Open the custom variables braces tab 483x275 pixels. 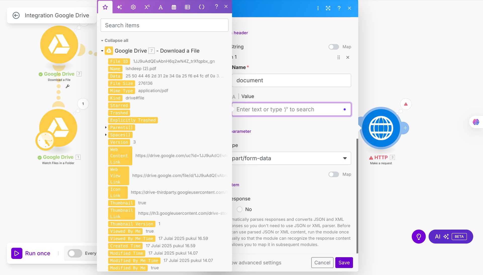[202, 7]
